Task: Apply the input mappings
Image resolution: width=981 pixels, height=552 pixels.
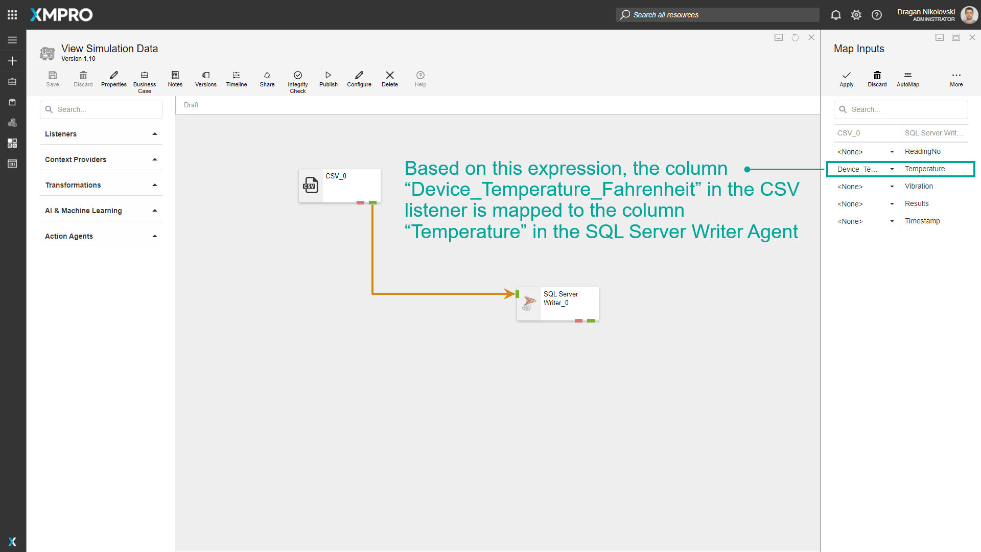Action: 846,79
